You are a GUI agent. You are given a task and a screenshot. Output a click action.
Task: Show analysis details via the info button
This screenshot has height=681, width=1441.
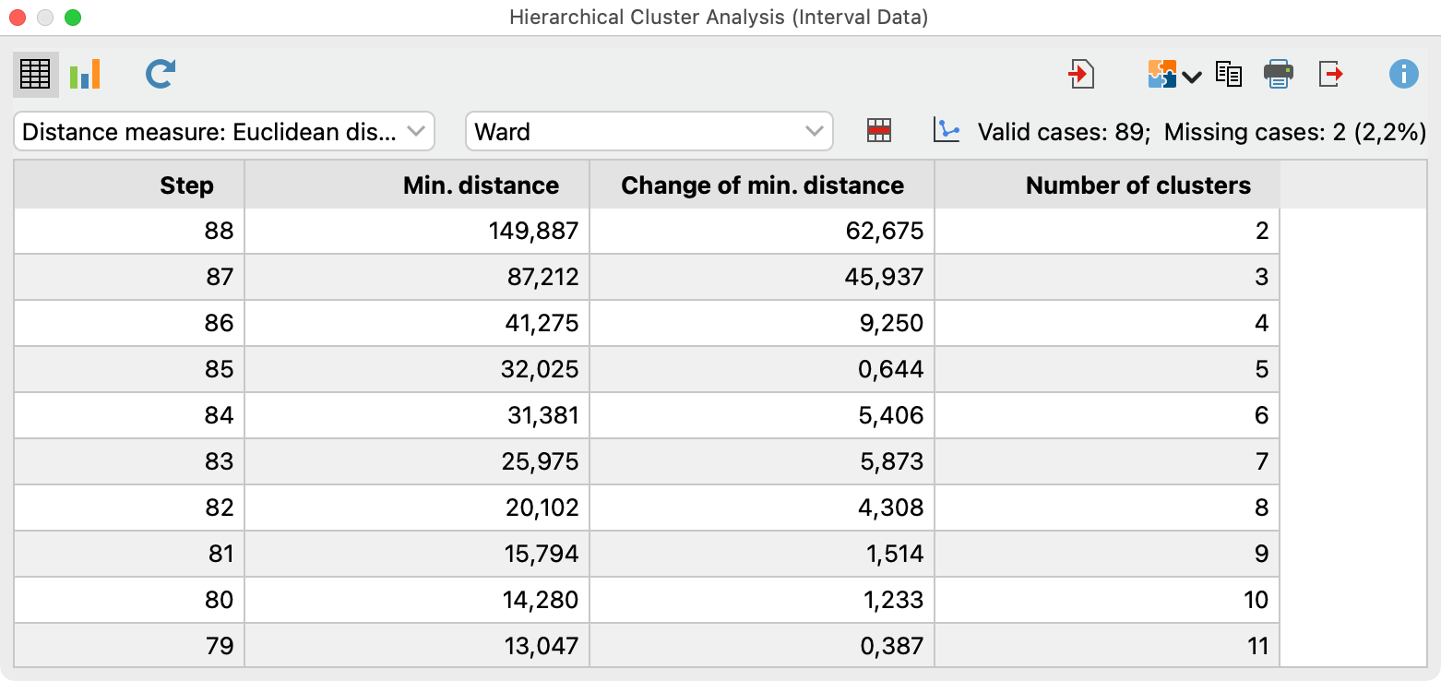pos(1403,74)
